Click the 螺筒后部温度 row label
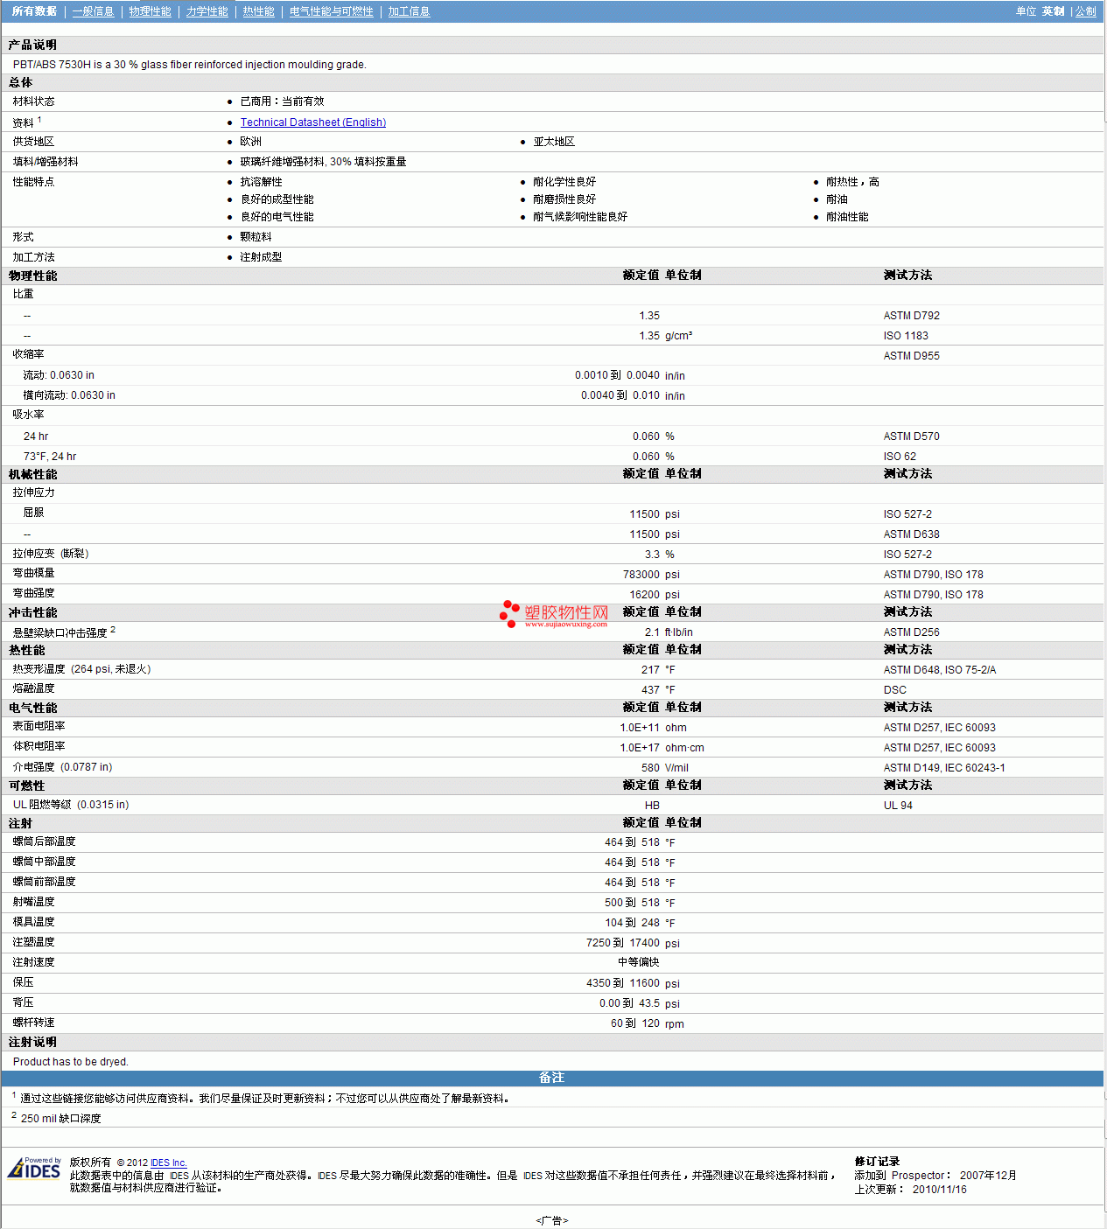 point(44,841)
